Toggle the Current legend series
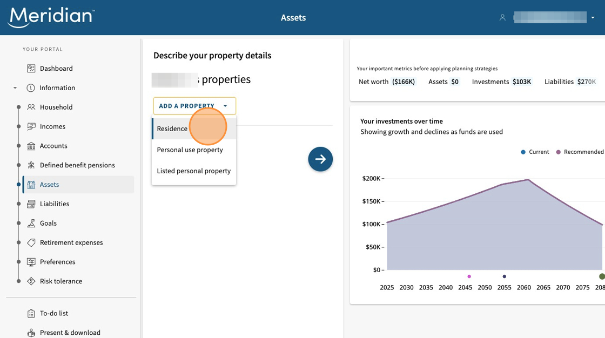The width and height of the screenshot is (605, 338). click(x=535, y=152)
